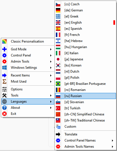The width and height of the screenshot is (117, 151).
Task: Click the Spanish flag icon
Action: coord(58,29)
